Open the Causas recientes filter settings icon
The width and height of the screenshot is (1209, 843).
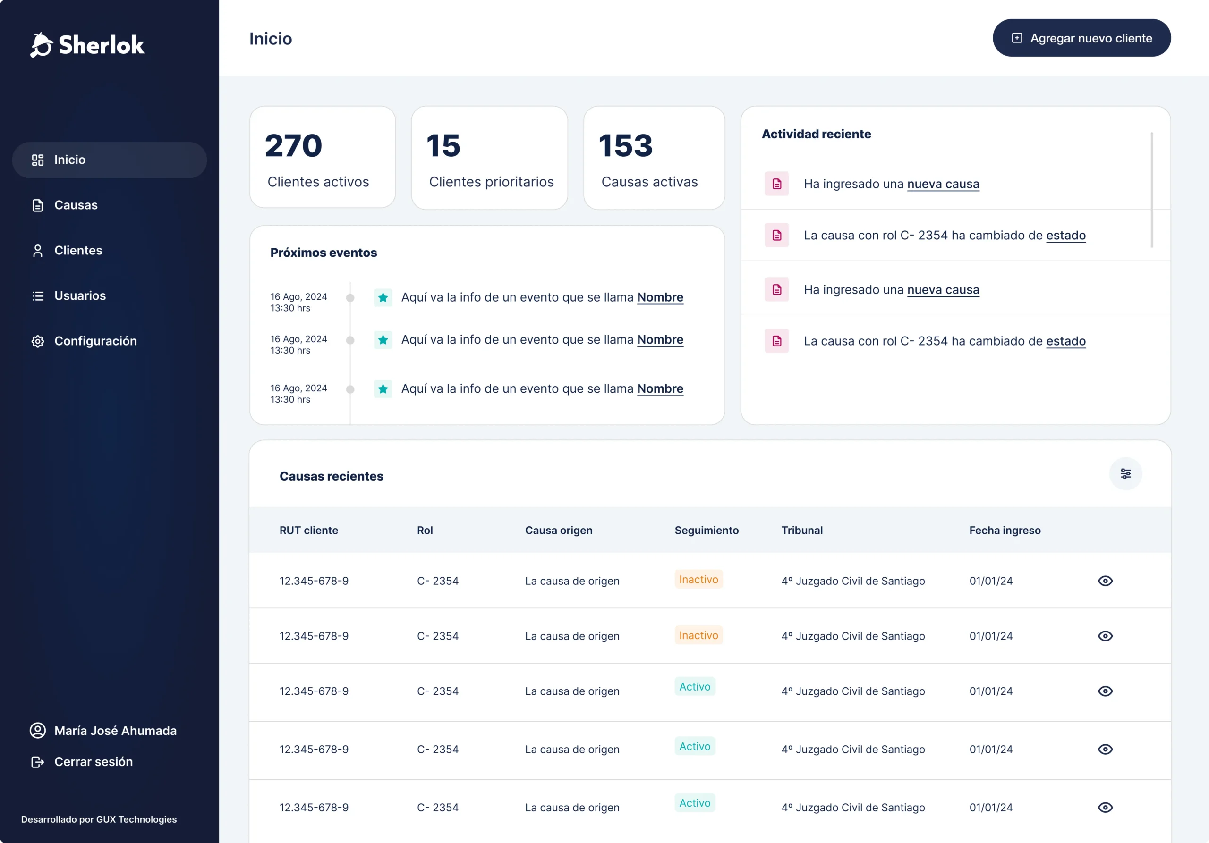(1125, 473)
